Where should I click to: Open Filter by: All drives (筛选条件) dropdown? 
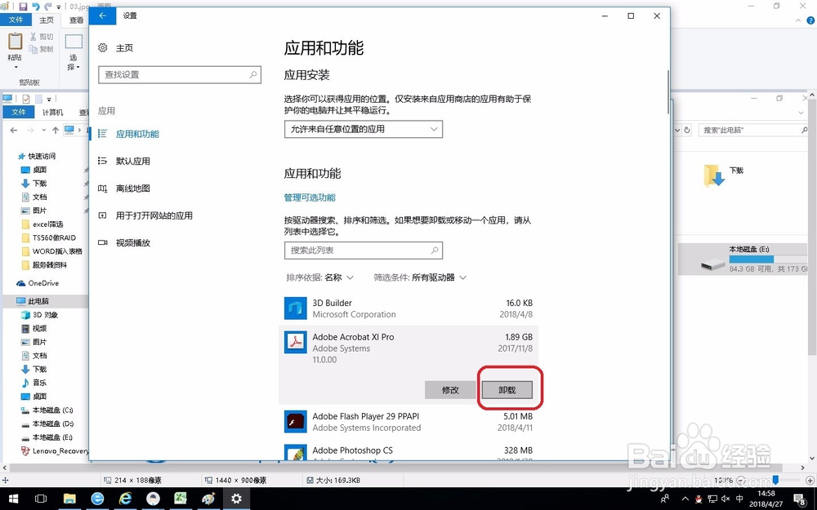pyautogui.click(x=420, y=277)
